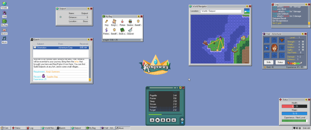Image resolution: width=311 pixels, height=130 pixels.
Task: Go to previous music track
Action: pyautogui.click(x=152, y=120)
